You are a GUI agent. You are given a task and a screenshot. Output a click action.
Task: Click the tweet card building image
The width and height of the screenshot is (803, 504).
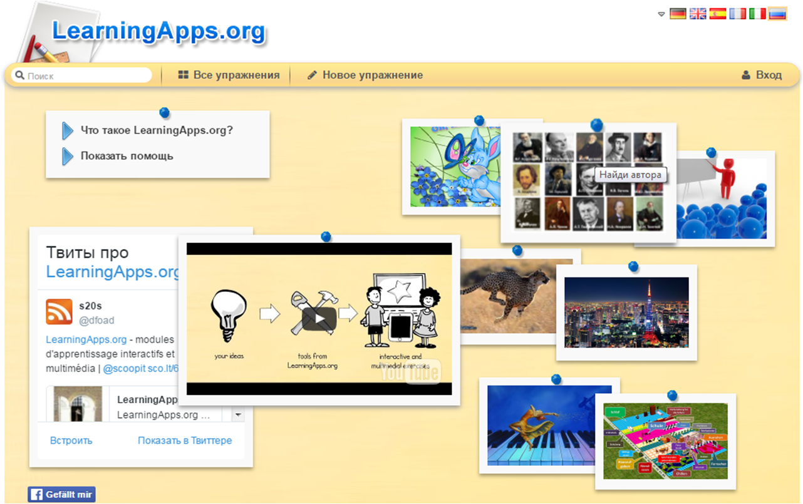78,404
